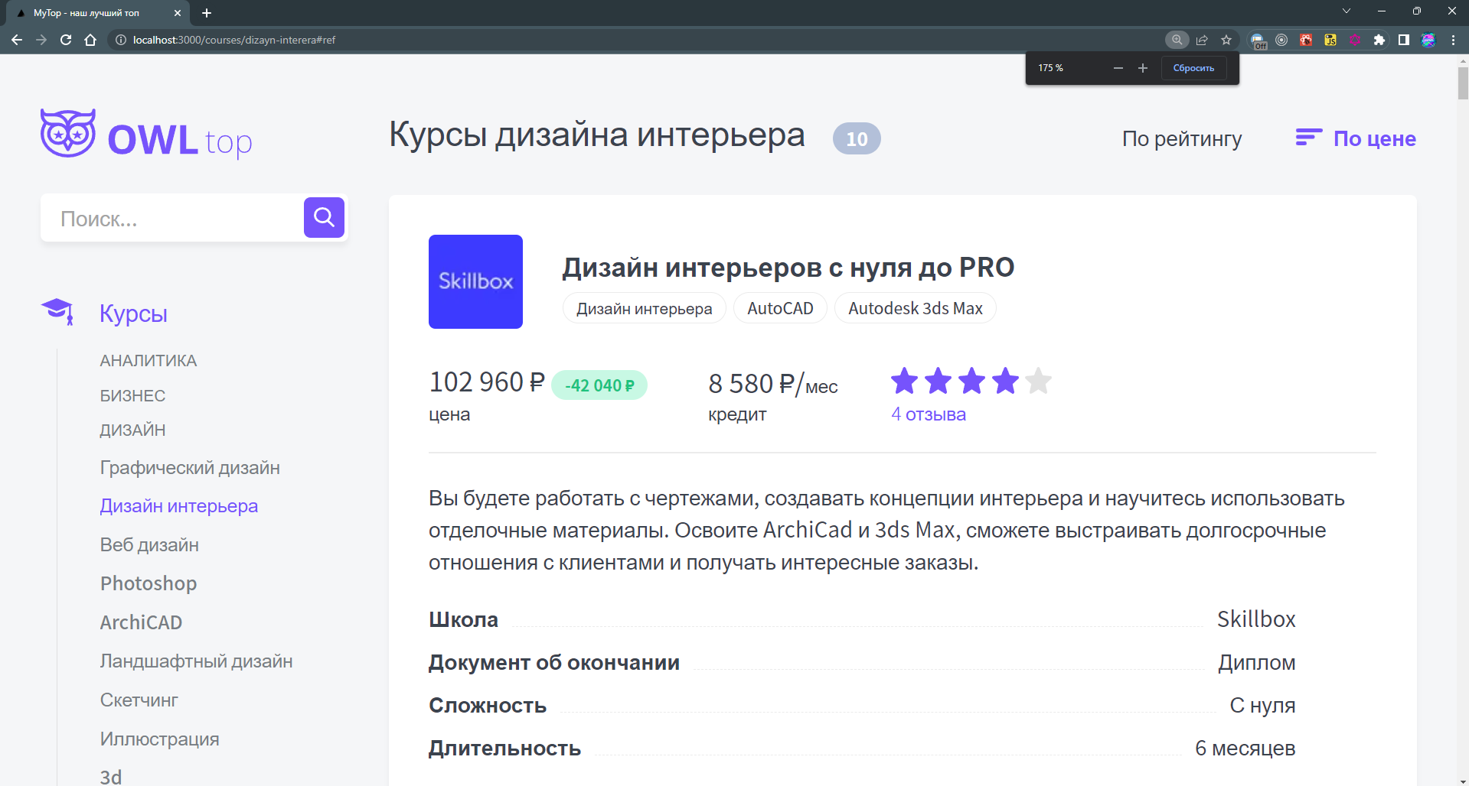
Task: Open Photoshop courses
Action: 149,583
